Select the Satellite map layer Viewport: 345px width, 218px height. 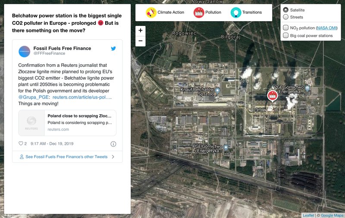pos(285,10)
